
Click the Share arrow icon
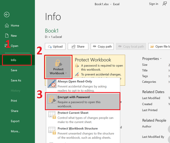pyautogui.click(x=73, y=46)
